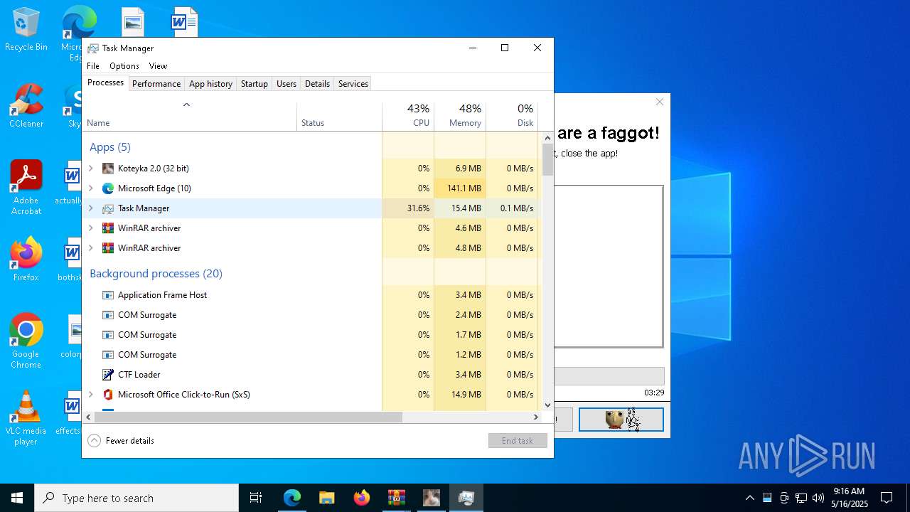Image resolution: width=910 pixels, height=512 pixels.
Task: Open Recycle Bin on the desktop
Action: [26, 29]
